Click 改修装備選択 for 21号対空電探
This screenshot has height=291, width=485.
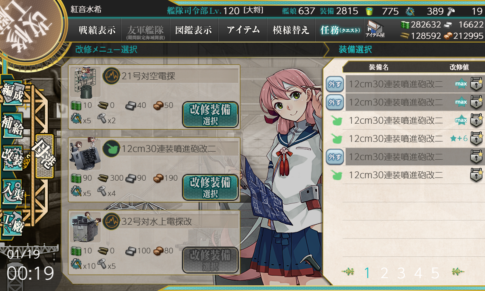(x=210, y=116)
